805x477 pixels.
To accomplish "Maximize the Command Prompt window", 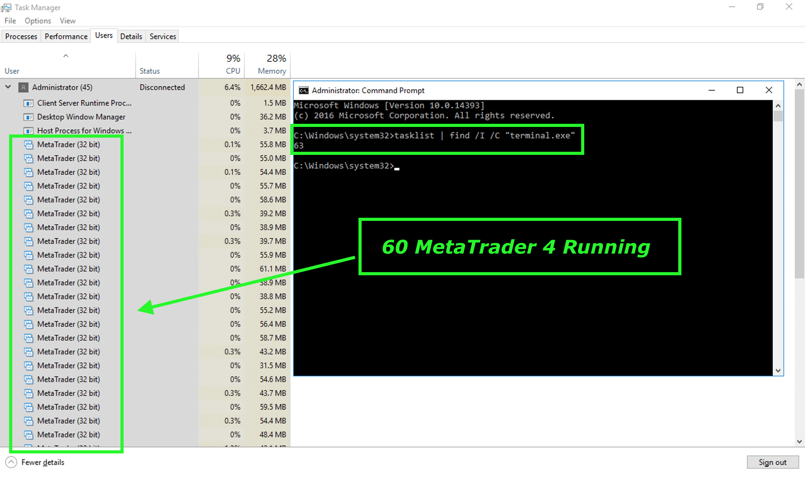I will click(x=740, y=90).
